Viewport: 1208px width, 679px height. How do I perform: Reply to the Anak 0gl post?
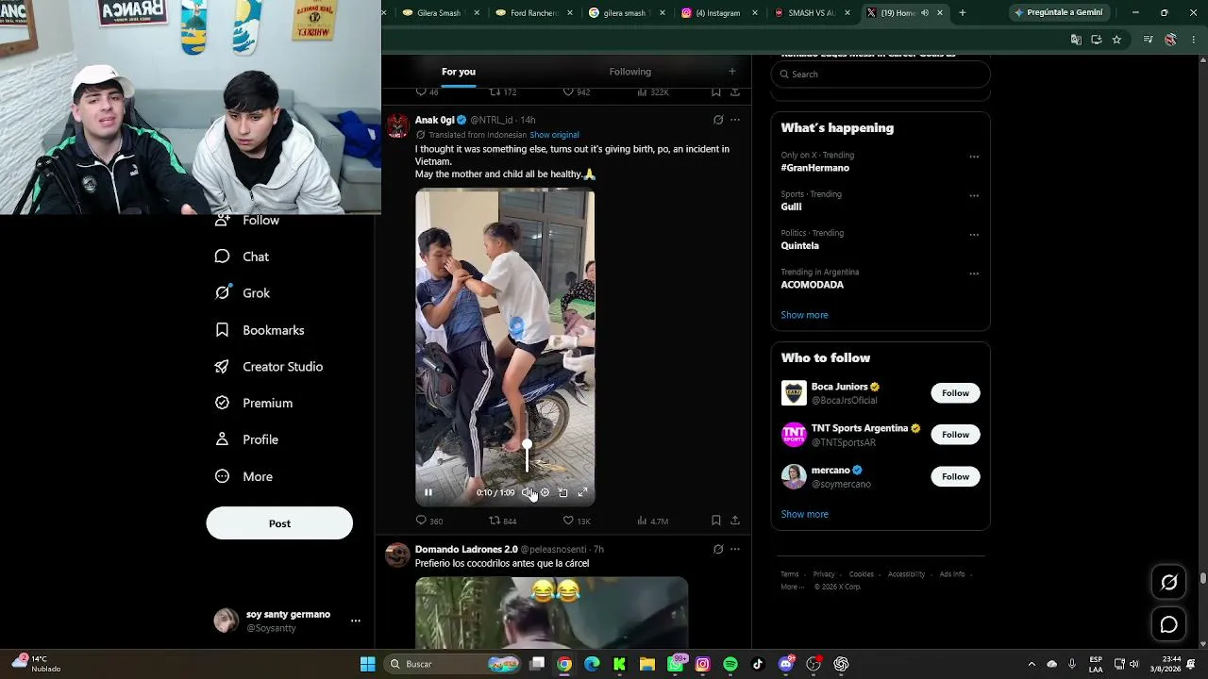click(429, 521)
